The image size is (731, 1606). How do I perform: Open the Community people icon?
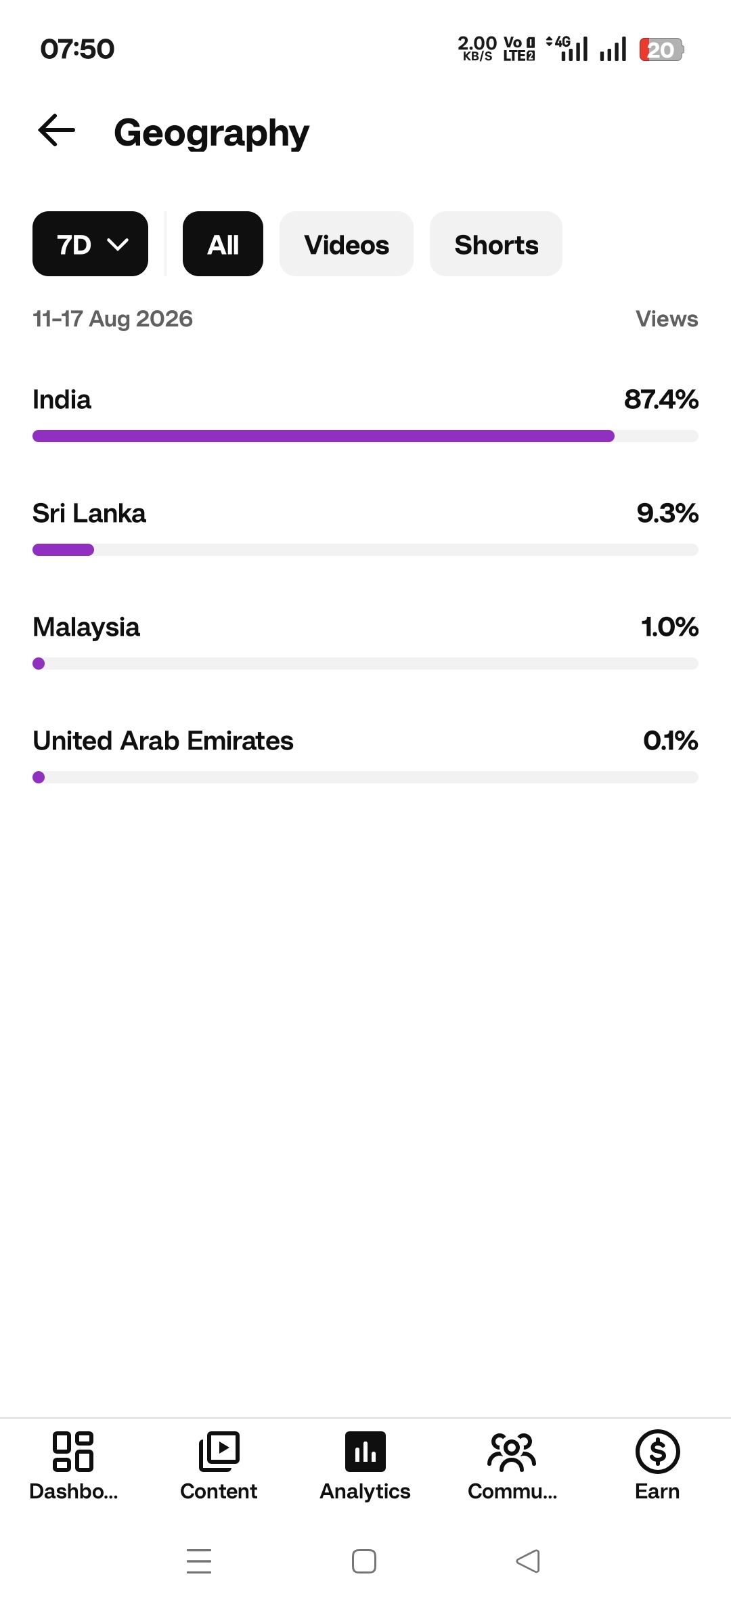[512, 1452]
